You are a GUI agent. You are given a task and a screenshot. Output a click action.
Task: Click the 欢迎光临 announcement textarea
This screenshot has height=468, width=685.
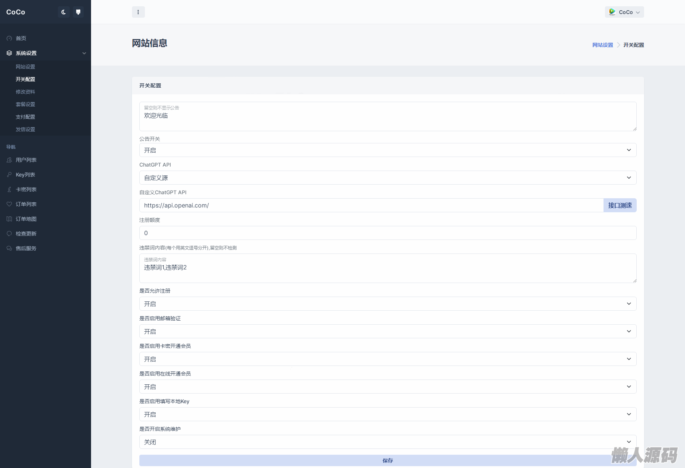coord(388,116)
